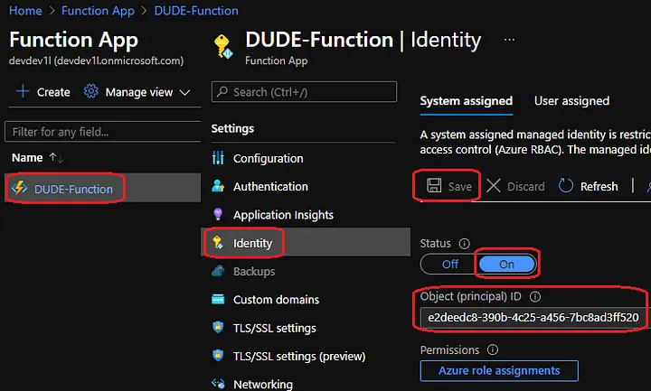This screenshot has height=391, width=651.
Task: Open the ellipsis menu beside Identity title
Action: click(x=510, y=41)
